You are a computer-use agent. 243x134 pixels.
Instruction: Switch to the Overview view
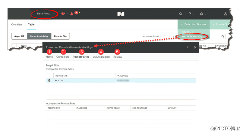tap(17, 24)
